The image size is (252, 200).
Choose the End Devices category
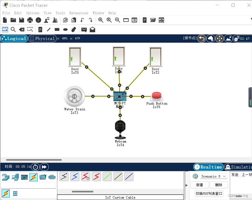pyautogui.click(x=15, y=177)
